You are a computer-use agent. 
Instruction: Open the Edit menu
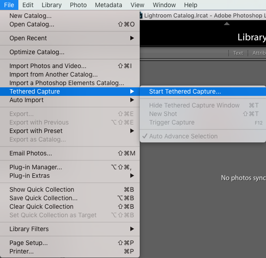[x=28, y=5]
